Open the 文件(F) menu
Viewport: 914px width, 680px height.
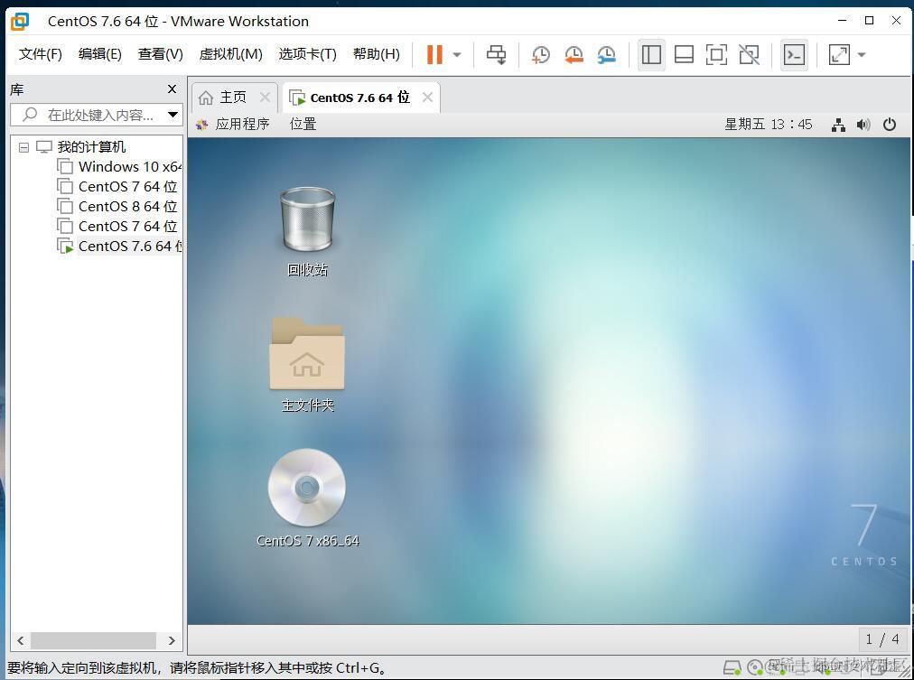[41, 54]
